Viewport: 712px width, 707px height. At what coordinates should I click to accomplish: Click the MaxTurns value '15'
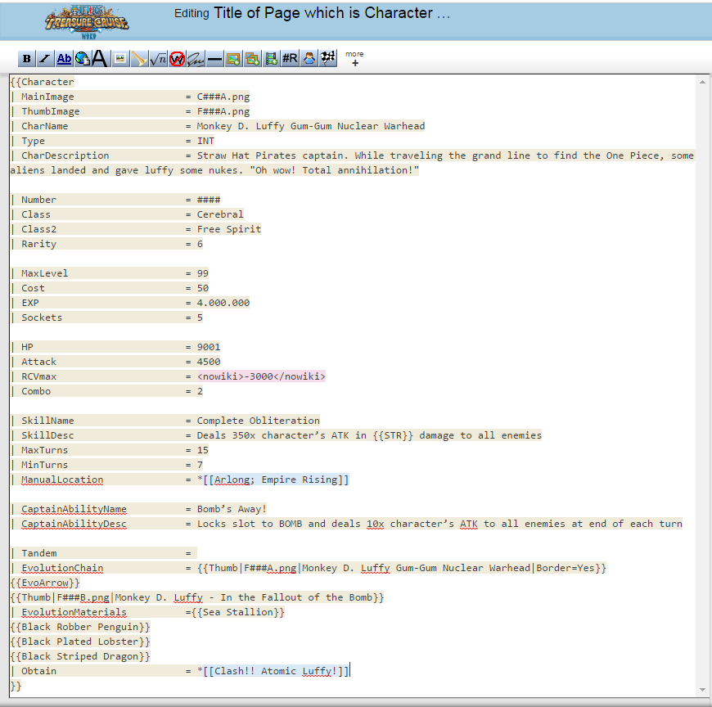(202, 450)
